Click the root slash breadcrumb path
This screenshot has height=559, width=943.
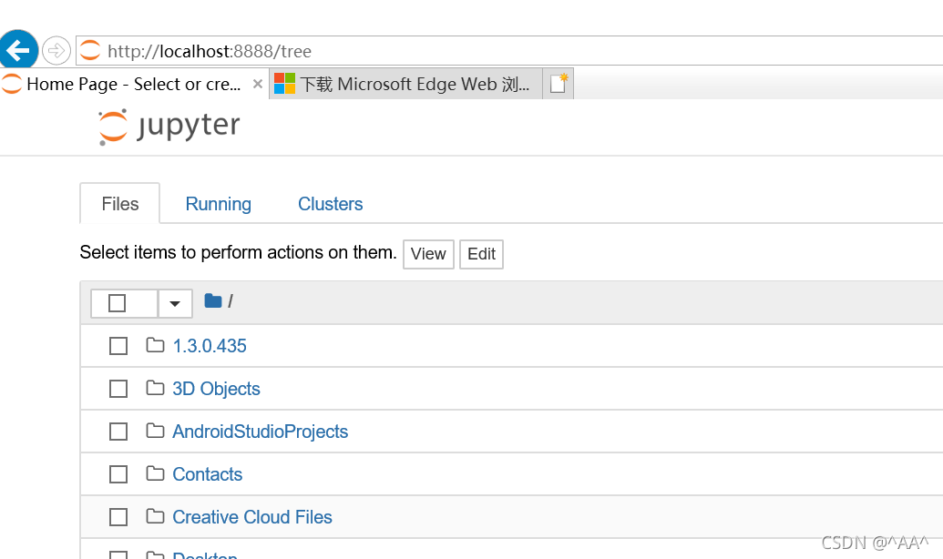tap(231, 301)
